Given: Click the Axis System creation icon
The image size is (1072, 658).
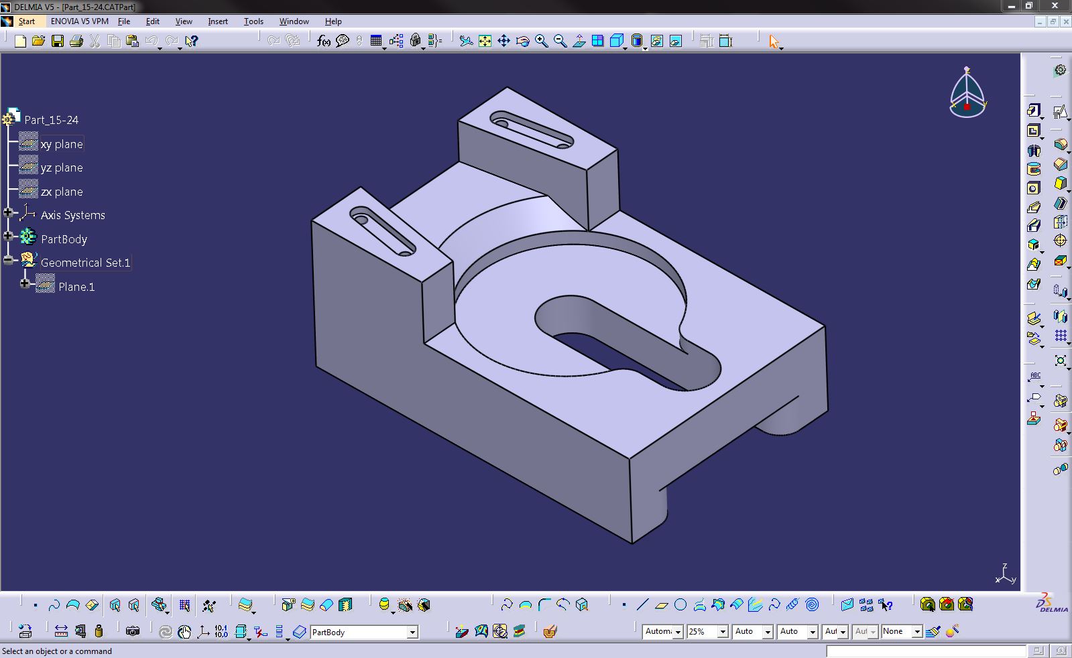Looking at the screenshot, I should 202,631.
